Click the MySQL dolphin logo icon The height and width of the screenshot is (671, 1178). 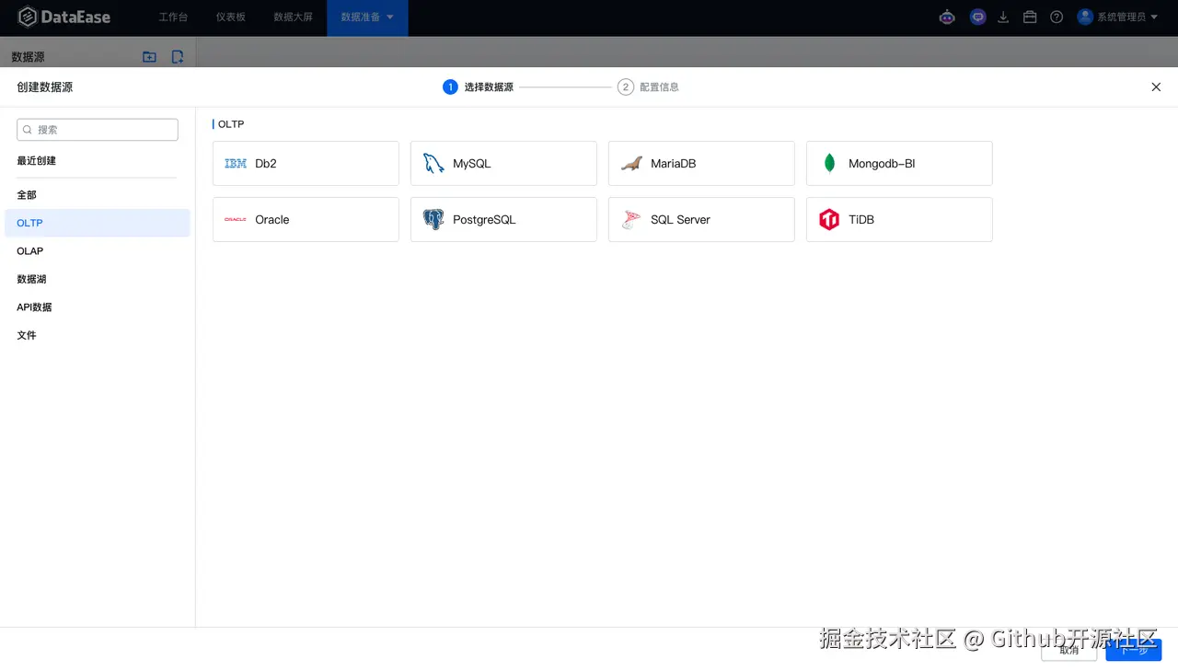[x=433, y=164]
